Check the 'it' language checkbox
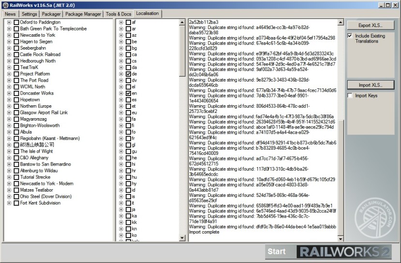401x263 pixels. coord(128,203)
